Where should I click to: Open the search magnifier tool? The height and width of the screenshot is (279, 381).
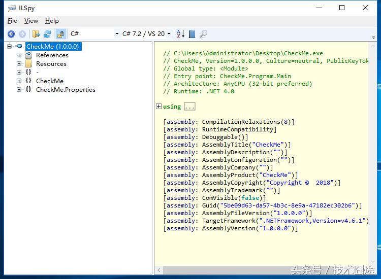point(203,34)
